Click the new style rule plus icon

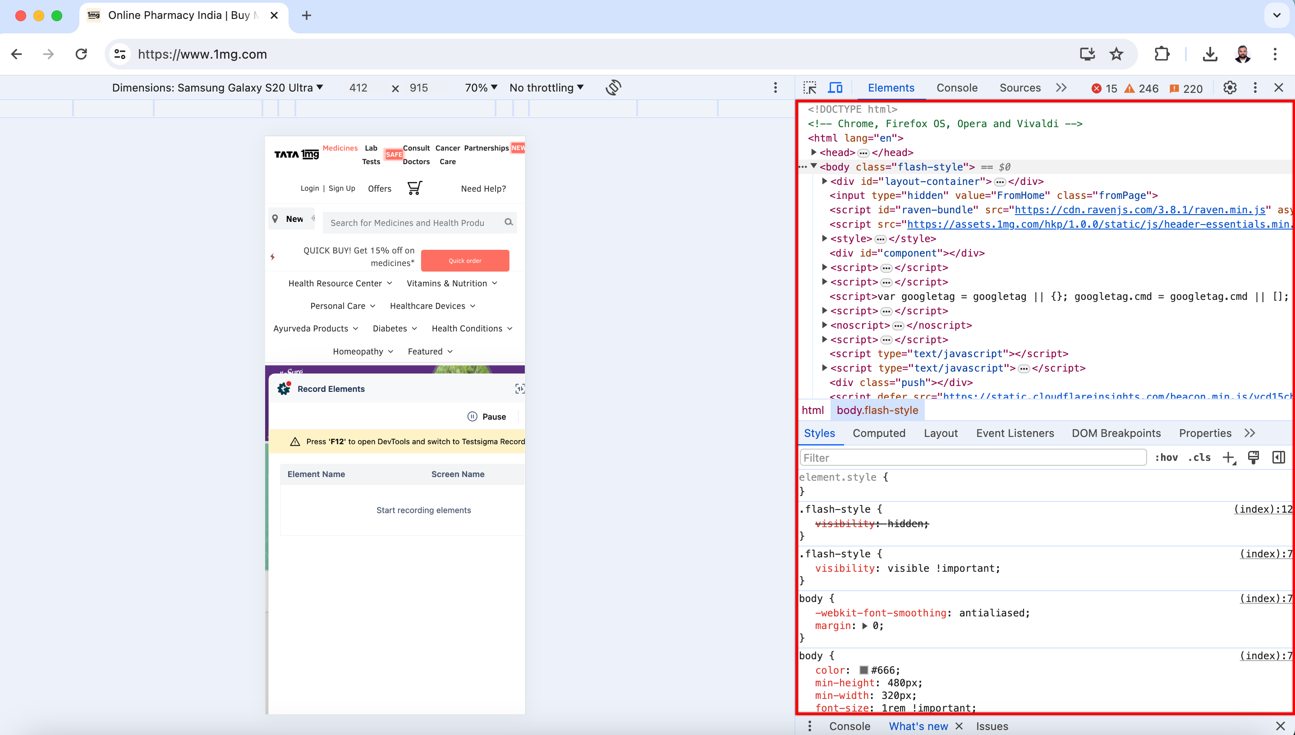pyautogui.click(x=1229, y=458)
